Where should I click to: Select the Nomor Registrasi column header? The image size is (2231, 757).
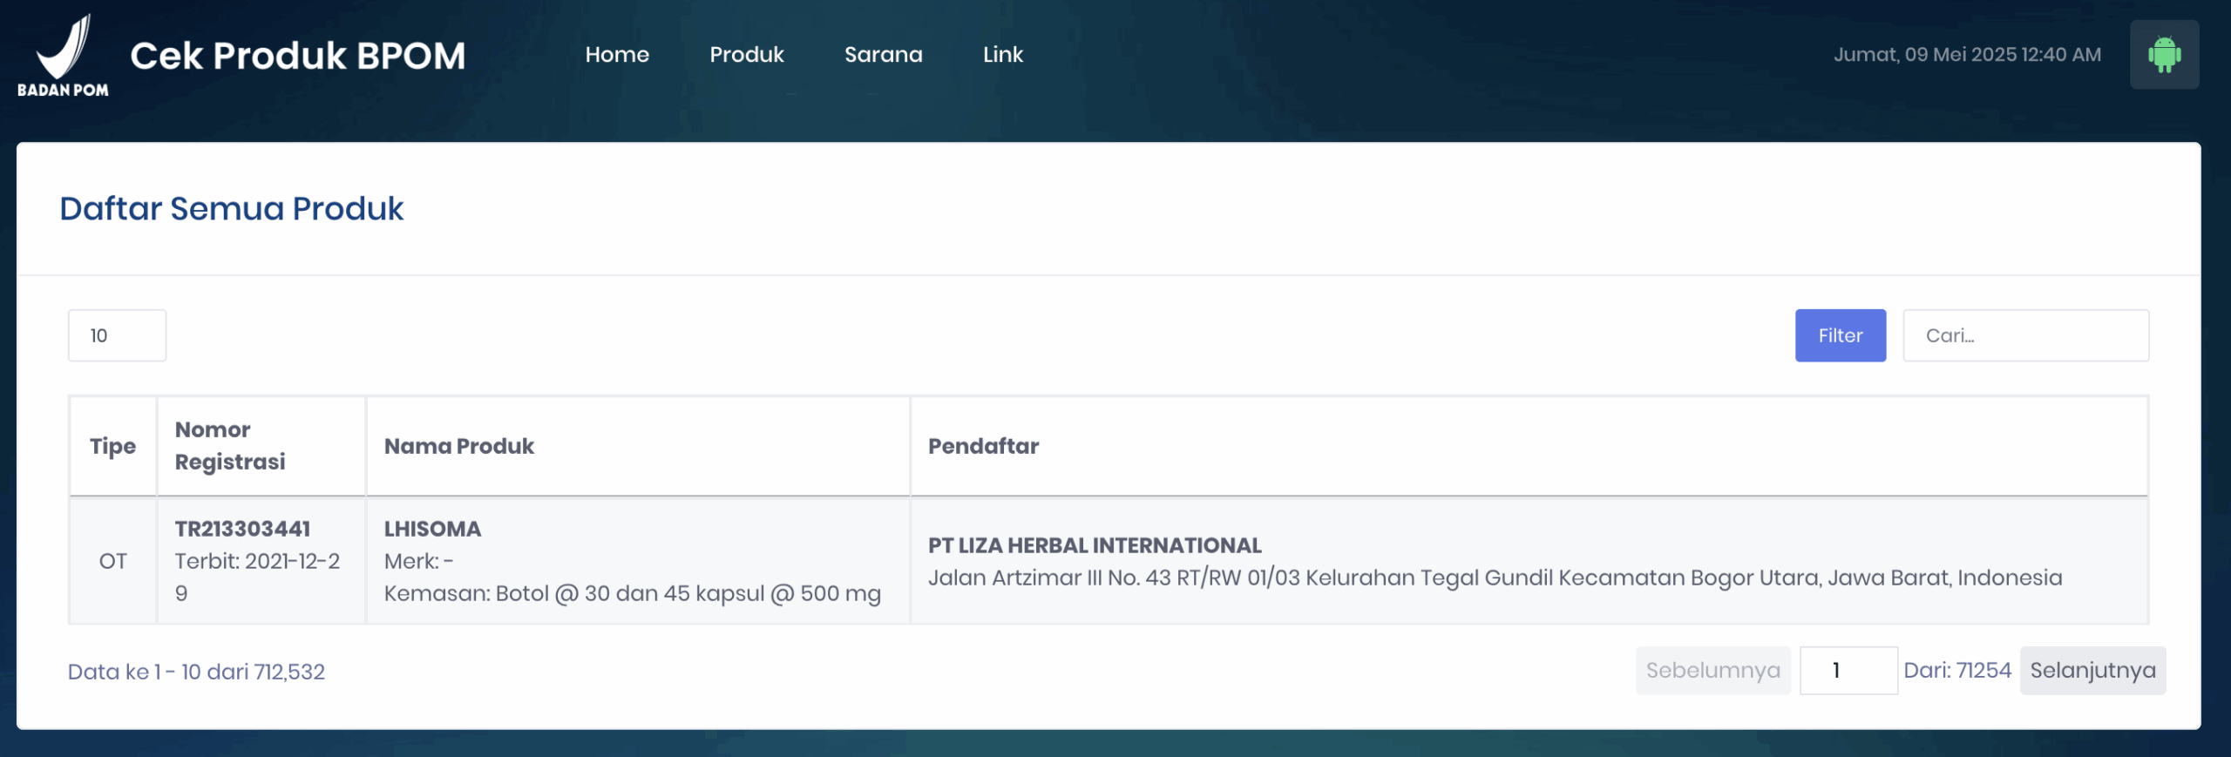coord(261,446)
